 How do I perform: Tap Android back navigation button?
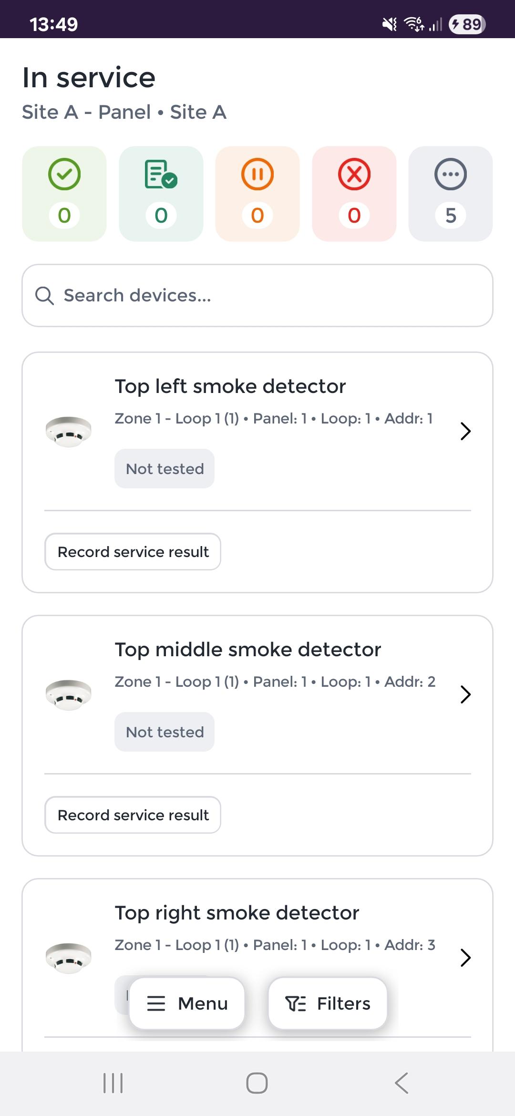pyautogui.click(x=402, y=1083)
